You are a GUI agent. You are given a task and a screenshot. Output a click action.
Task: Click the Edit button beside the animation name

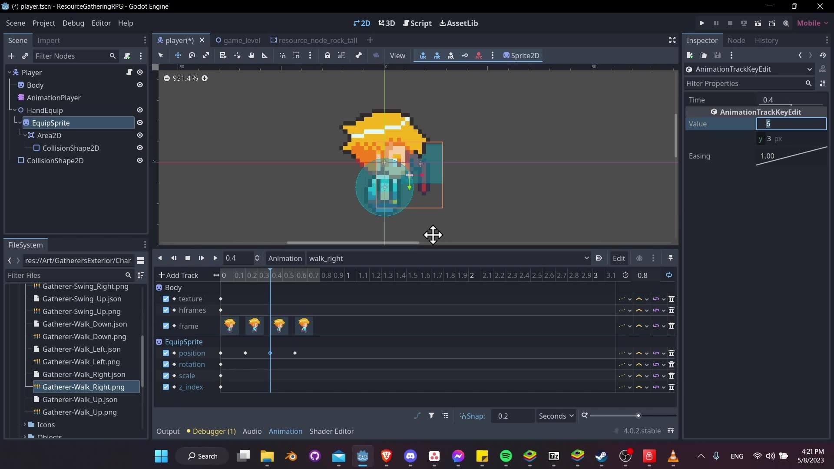tap(619, 258)
